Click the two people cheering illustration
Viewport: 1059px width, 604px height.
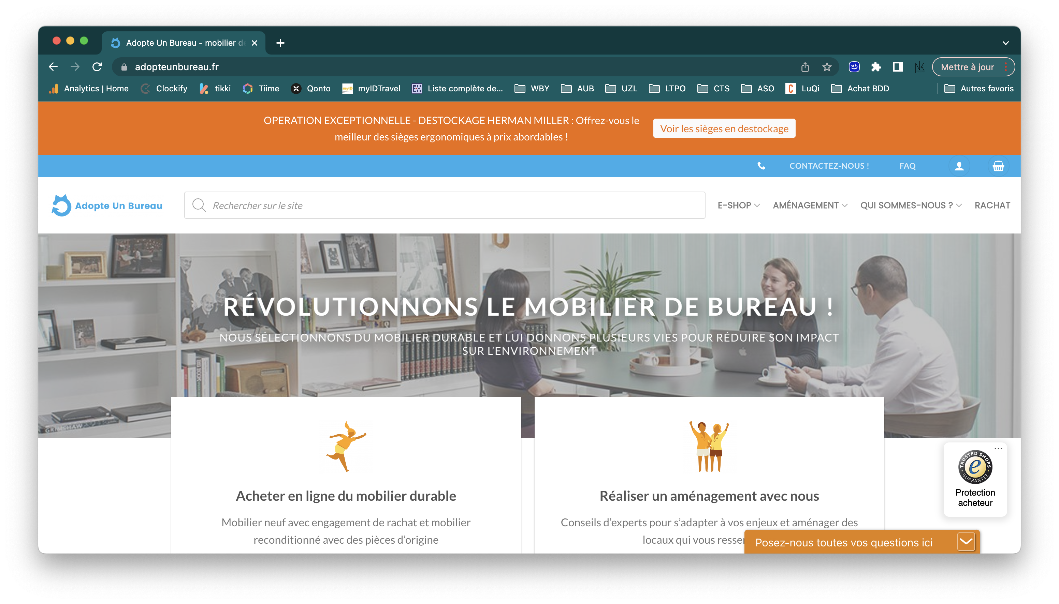pos(709,447)
